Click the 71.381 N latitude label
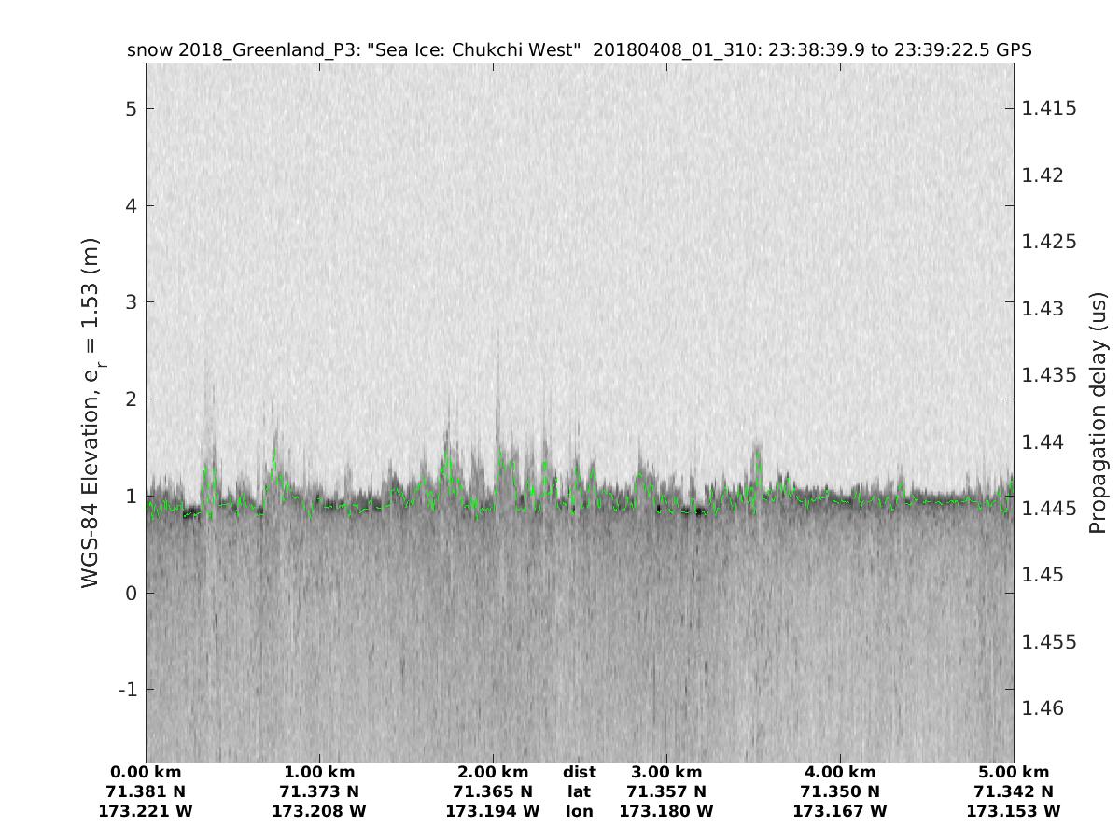Screen dimensions: 1120x840 coord(146,792)
